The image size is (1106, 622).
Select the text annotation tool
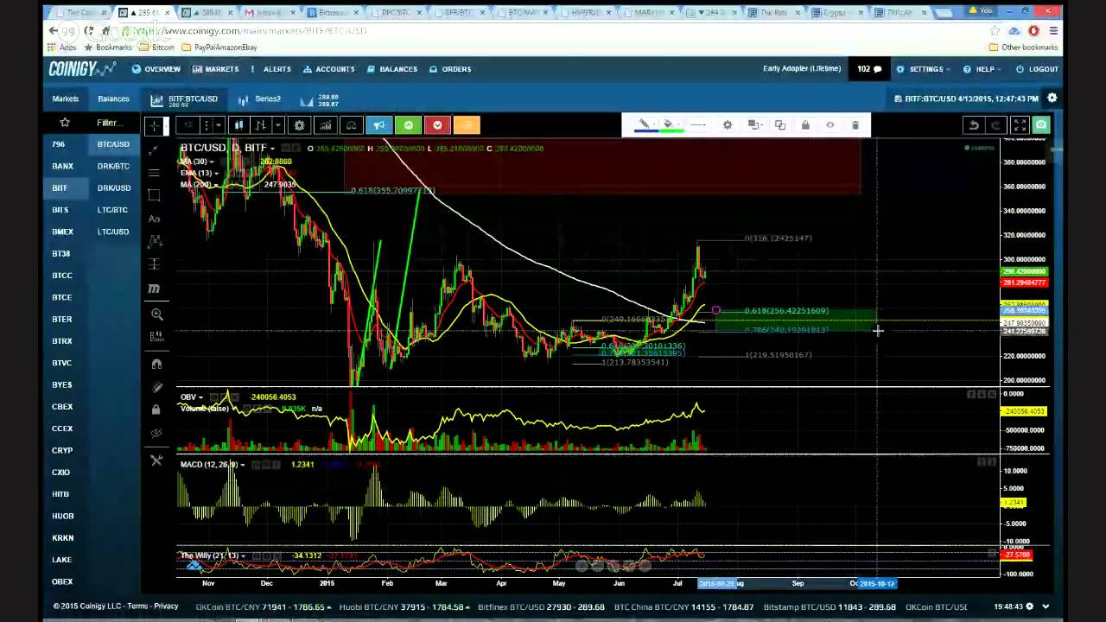154,219
